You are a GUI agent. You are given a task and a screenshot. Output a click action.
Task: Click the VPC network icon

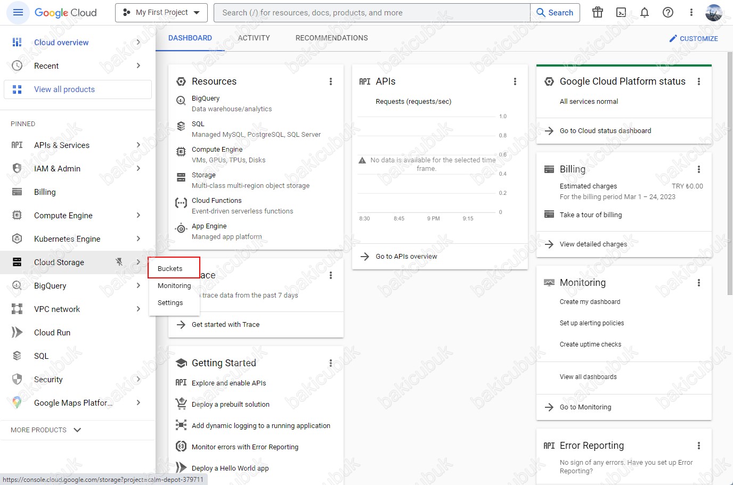[17, 309]
